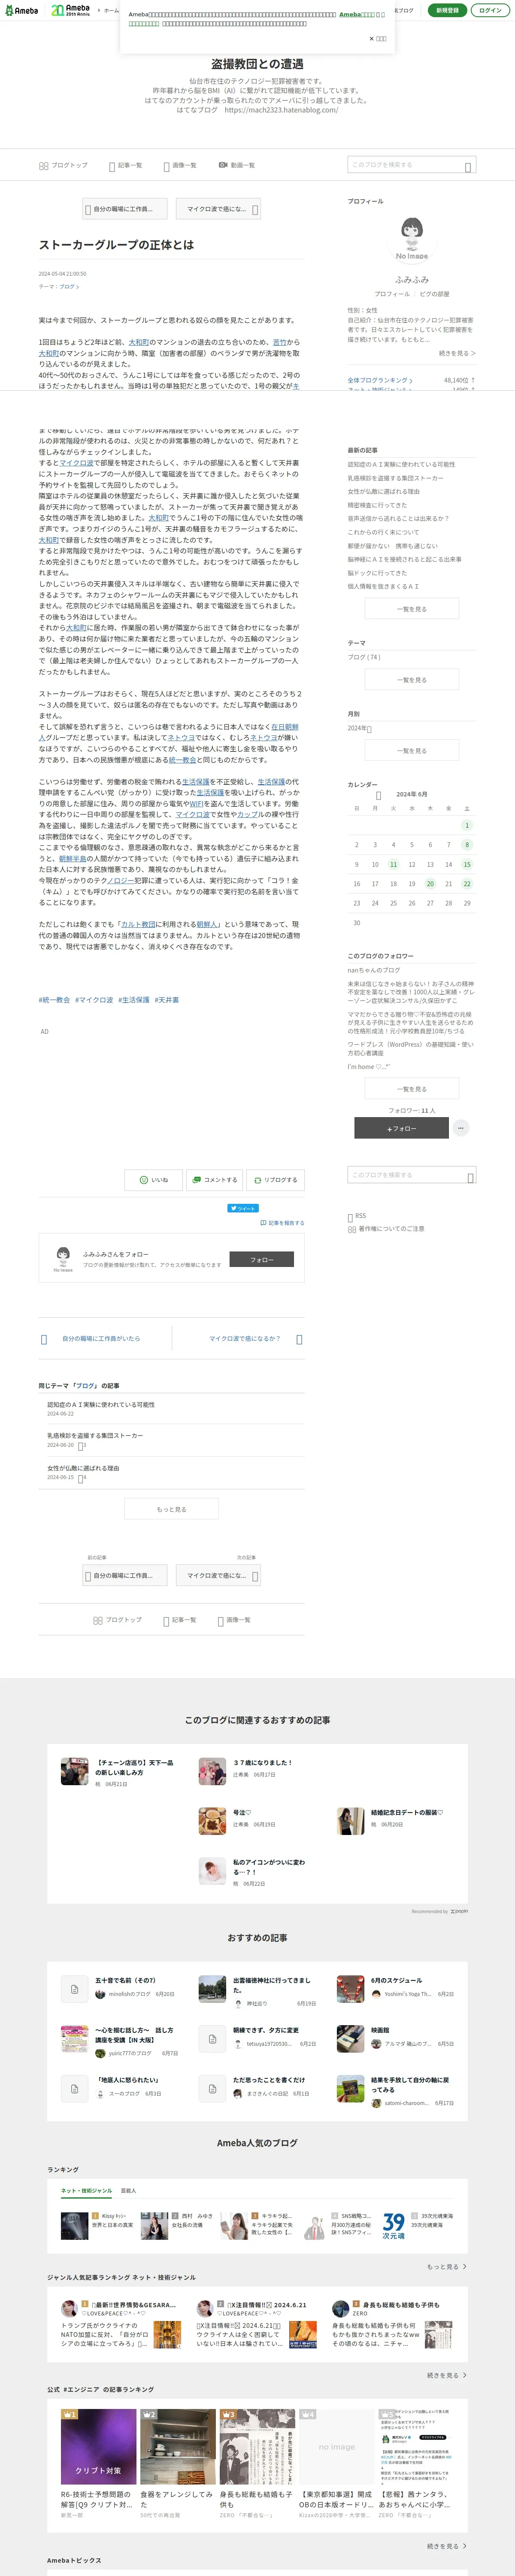Open 動画一覧 tab below the blog header

click(x=237, y=165)
